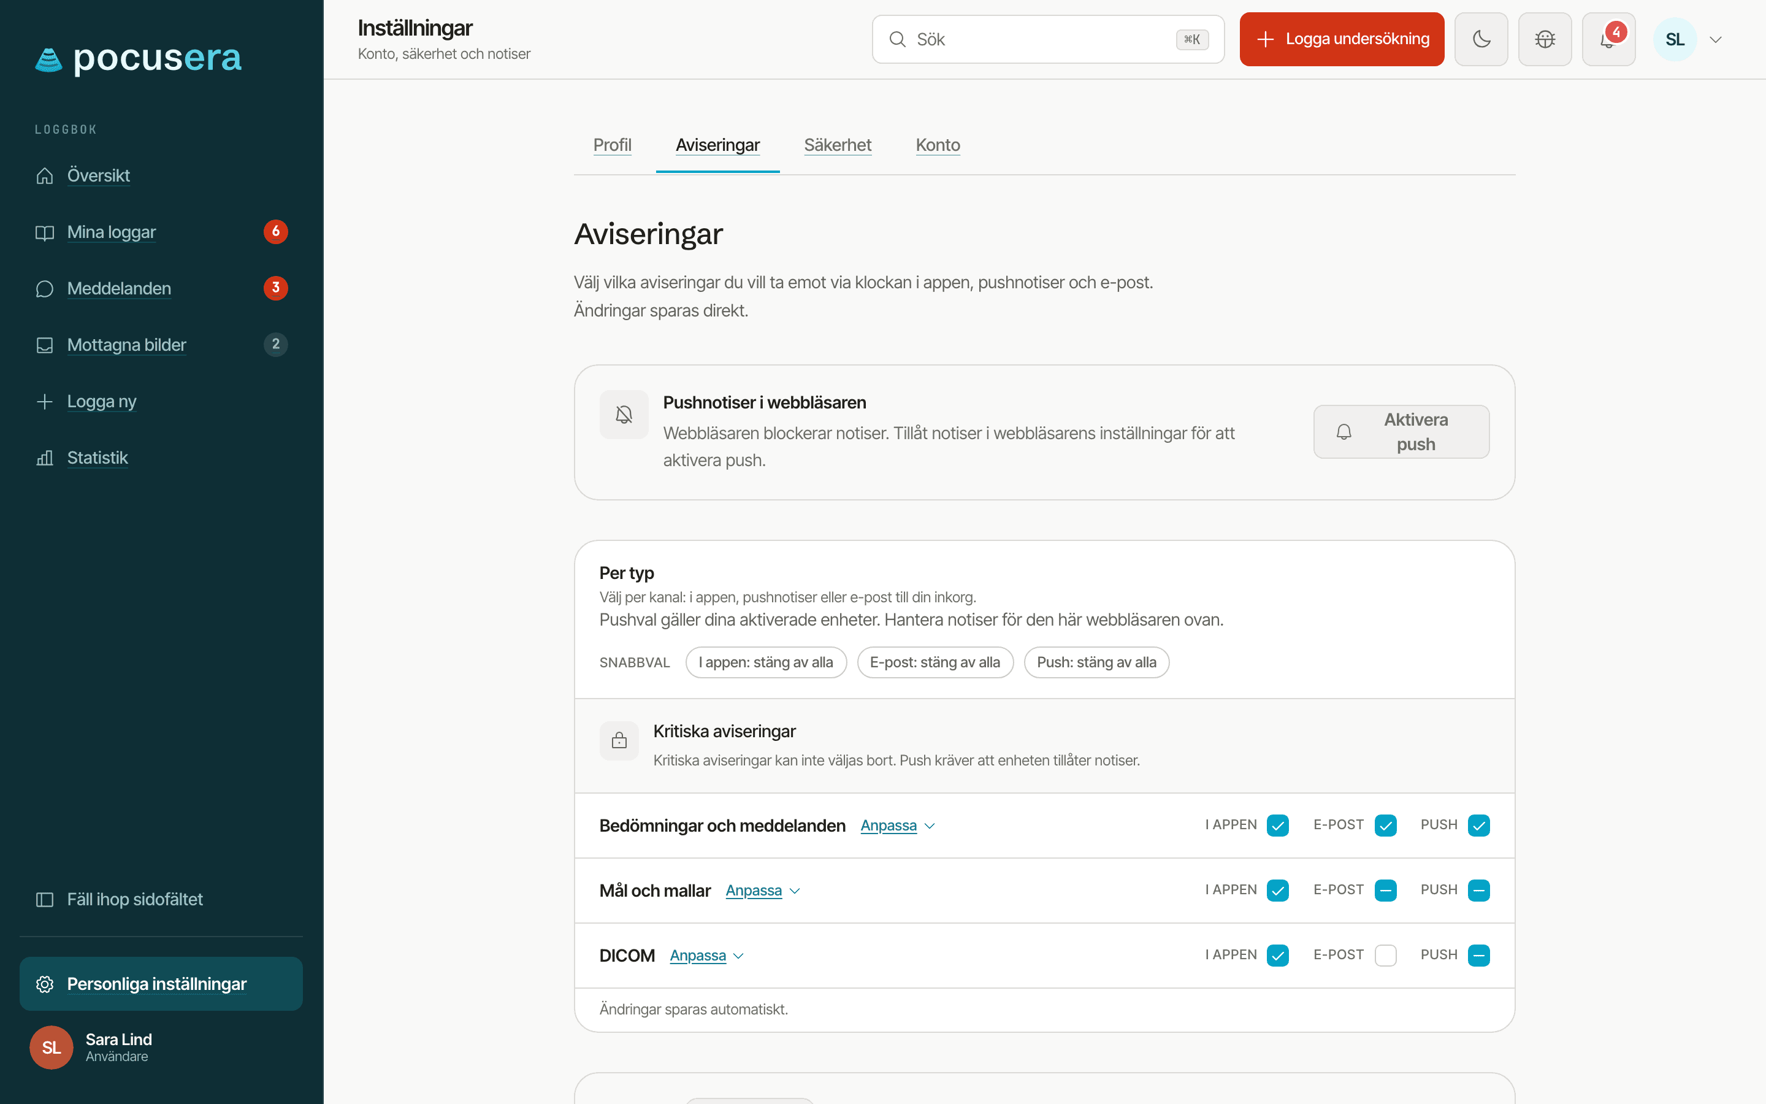Click the bug report icon
1766x1104 pixels.
pyautogui.click(x=1545, y=39)
